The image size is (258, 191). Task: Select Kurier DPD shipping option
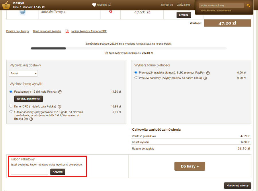(11, 106)
